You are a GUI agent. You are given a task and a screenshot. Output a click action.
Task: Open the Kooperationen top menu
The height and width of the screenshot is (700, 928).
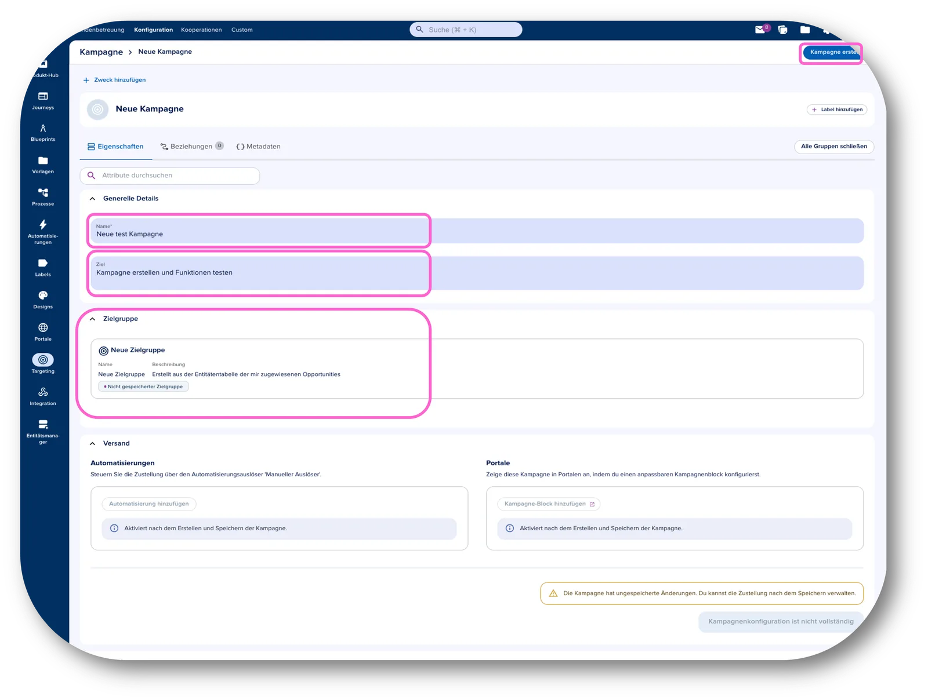(x=201, y=30)
